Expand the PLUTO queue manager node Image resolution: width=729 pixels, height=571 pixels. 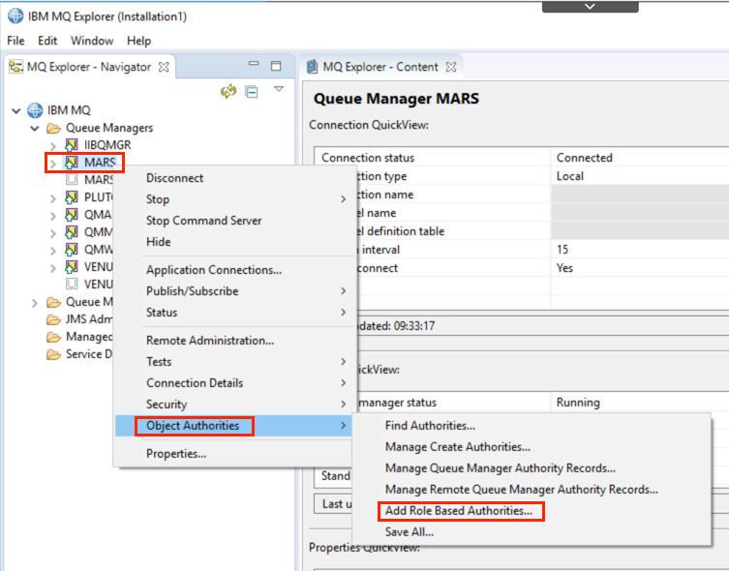[x=53, y=198]
